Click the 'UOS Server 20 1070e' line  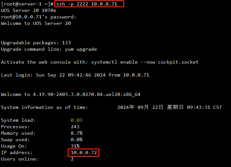[x=28, y=10]
